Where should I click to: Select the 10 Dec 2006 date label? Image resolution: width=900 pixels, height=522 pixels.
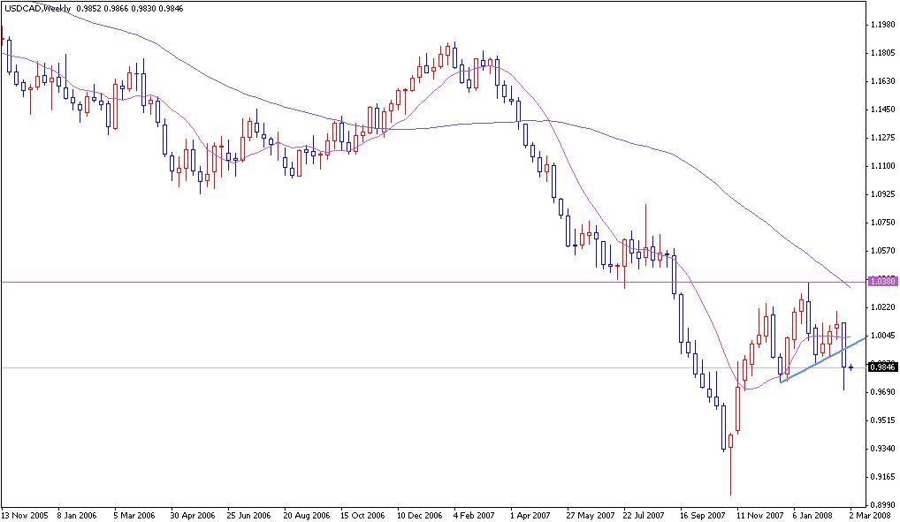pos(420,515)
